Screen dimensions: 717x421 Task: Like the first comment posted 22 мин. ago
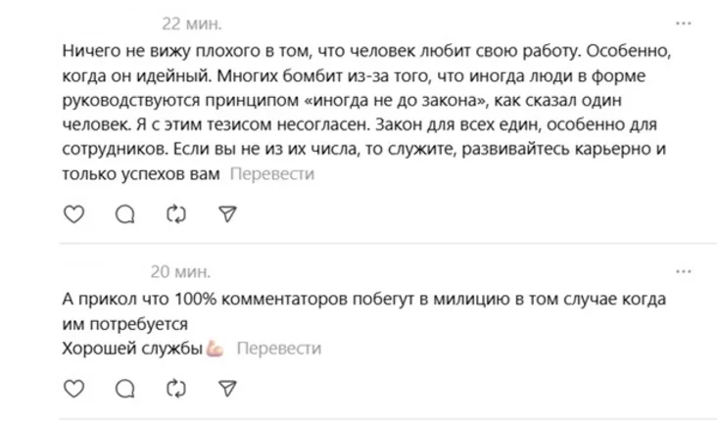pos(73,213)
